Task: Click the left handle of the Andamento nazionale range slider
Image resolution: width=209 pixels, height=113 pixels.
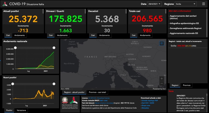Action: click(x=15, y=48)
